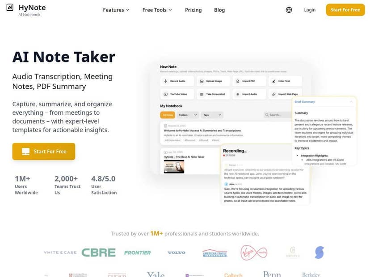Click the Import PDF icon
This screenshot has width=370, height=277.
(x=237, y=82)
